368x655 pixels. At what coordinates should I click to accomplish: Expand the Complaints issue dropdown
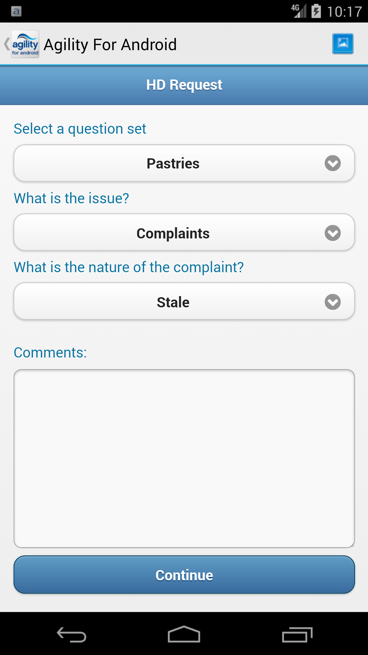point(184,233)
